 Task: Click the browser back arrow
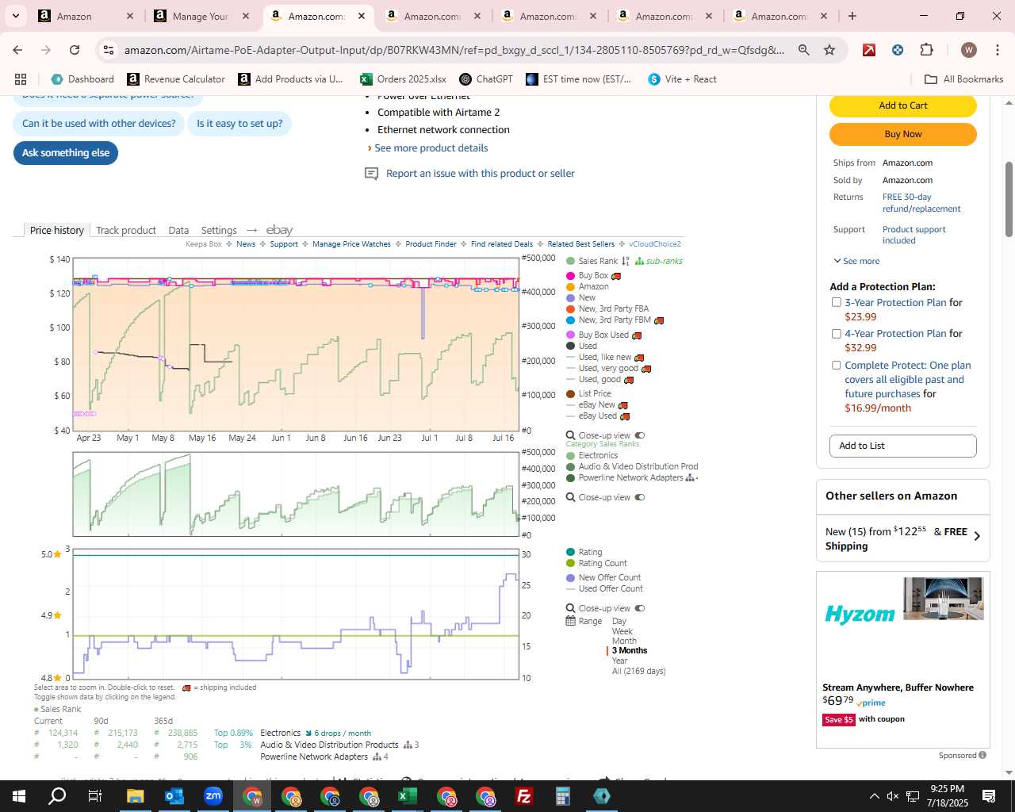click(17, 50)
